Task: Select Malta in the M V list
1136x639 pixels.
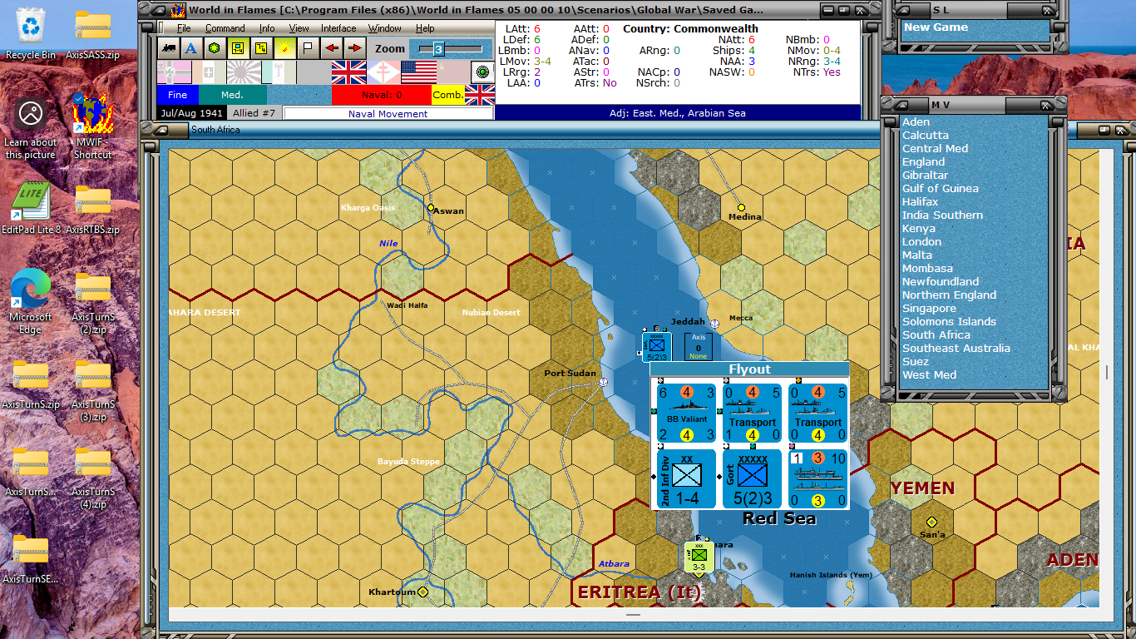Action: tap(917, 255)
